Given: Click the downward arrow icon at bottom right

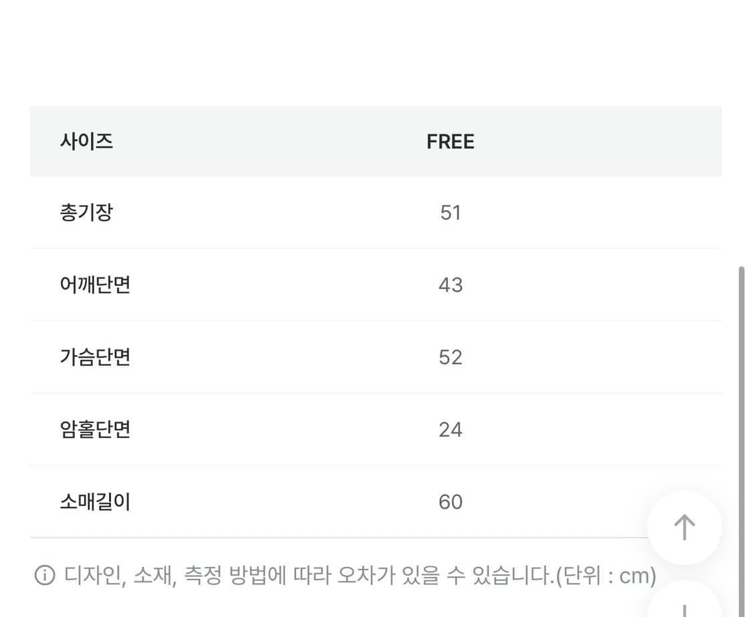Looking at the screenshot, I should 684,608.
